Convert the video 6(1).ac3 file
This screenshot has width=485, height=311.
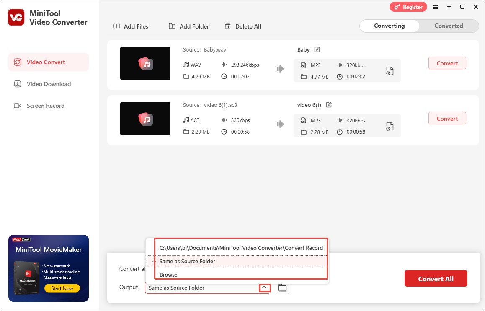[x=447, y=119]
